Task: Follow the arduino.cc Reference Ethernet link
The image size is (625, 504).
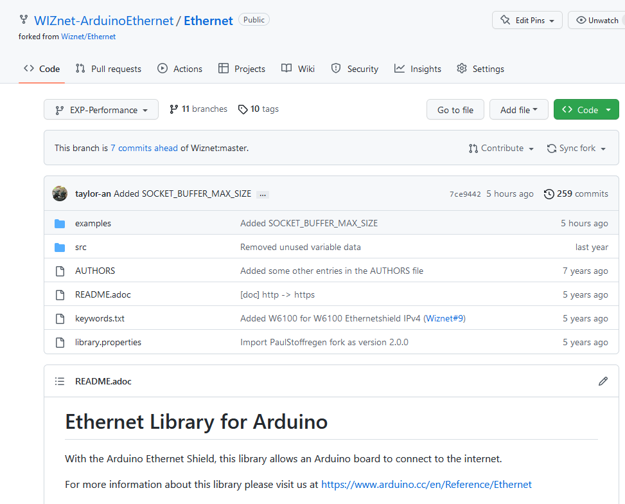Action: (x=426, y=484)
